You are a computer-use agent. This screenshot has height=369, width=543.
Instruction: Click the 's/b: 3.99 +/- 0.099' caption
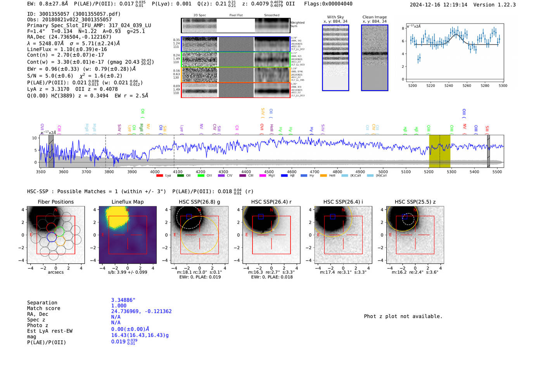pos(128,272)
